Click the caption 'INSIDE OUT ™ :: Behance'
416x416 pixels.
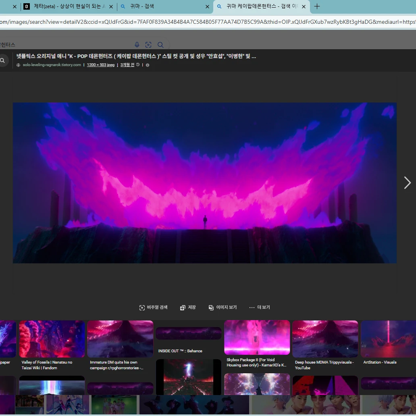pyautogui.click(x=180, y=351)
